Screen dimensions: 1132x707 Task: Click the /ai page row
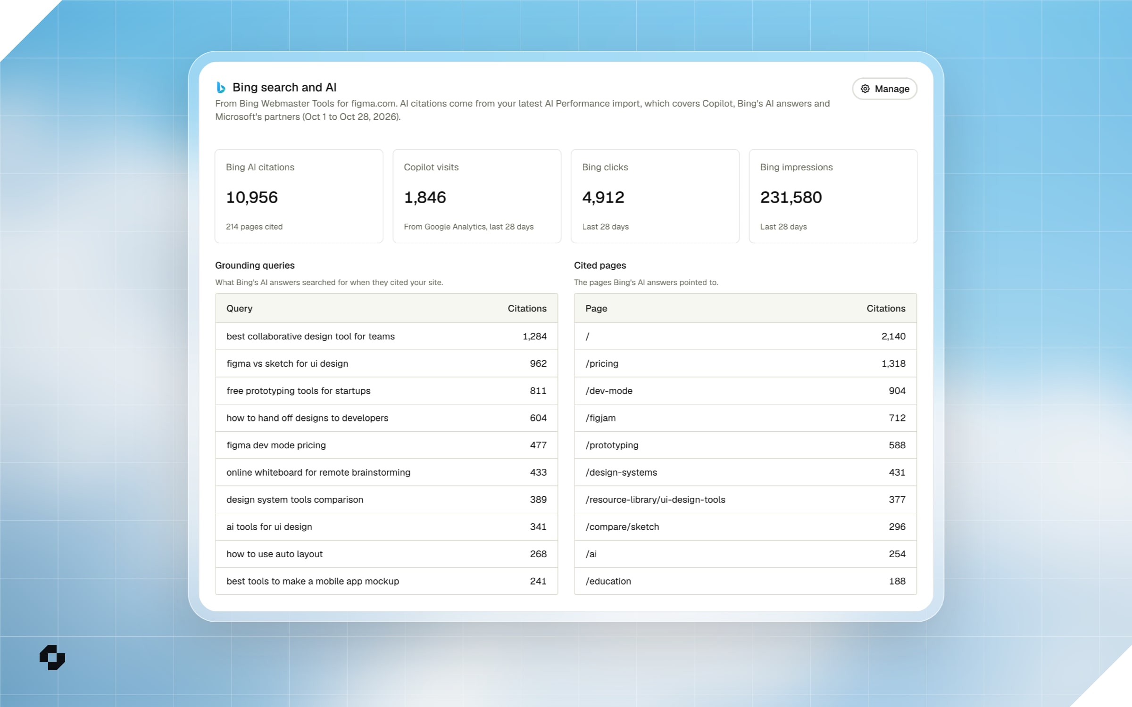pyautogui.click(x=746, y=554)
